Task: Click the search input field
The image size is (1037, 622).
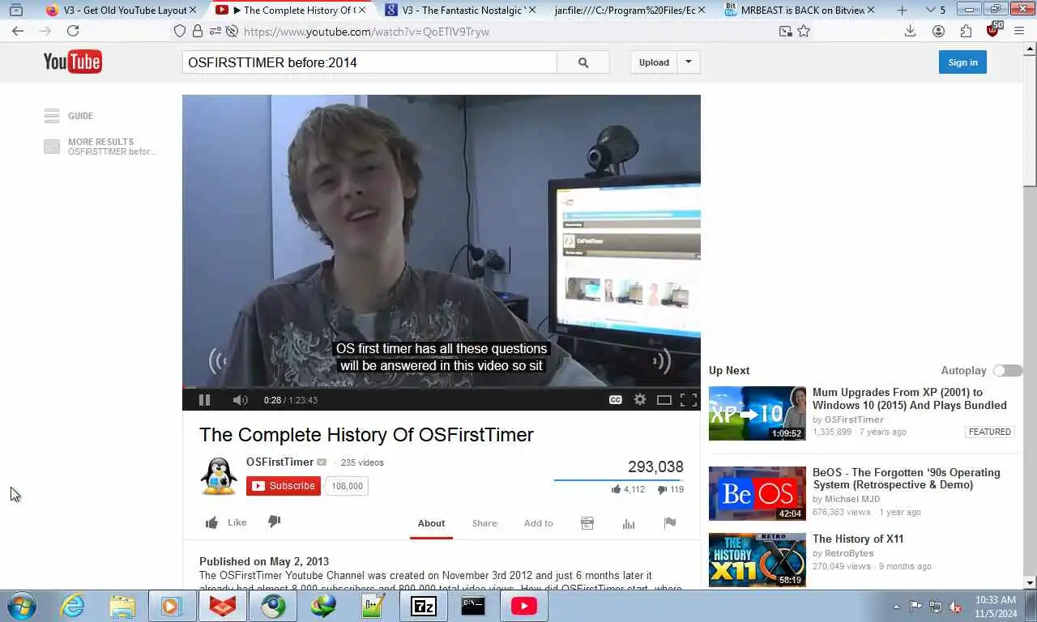Action: pyautogui.click(x=369, y=62)
